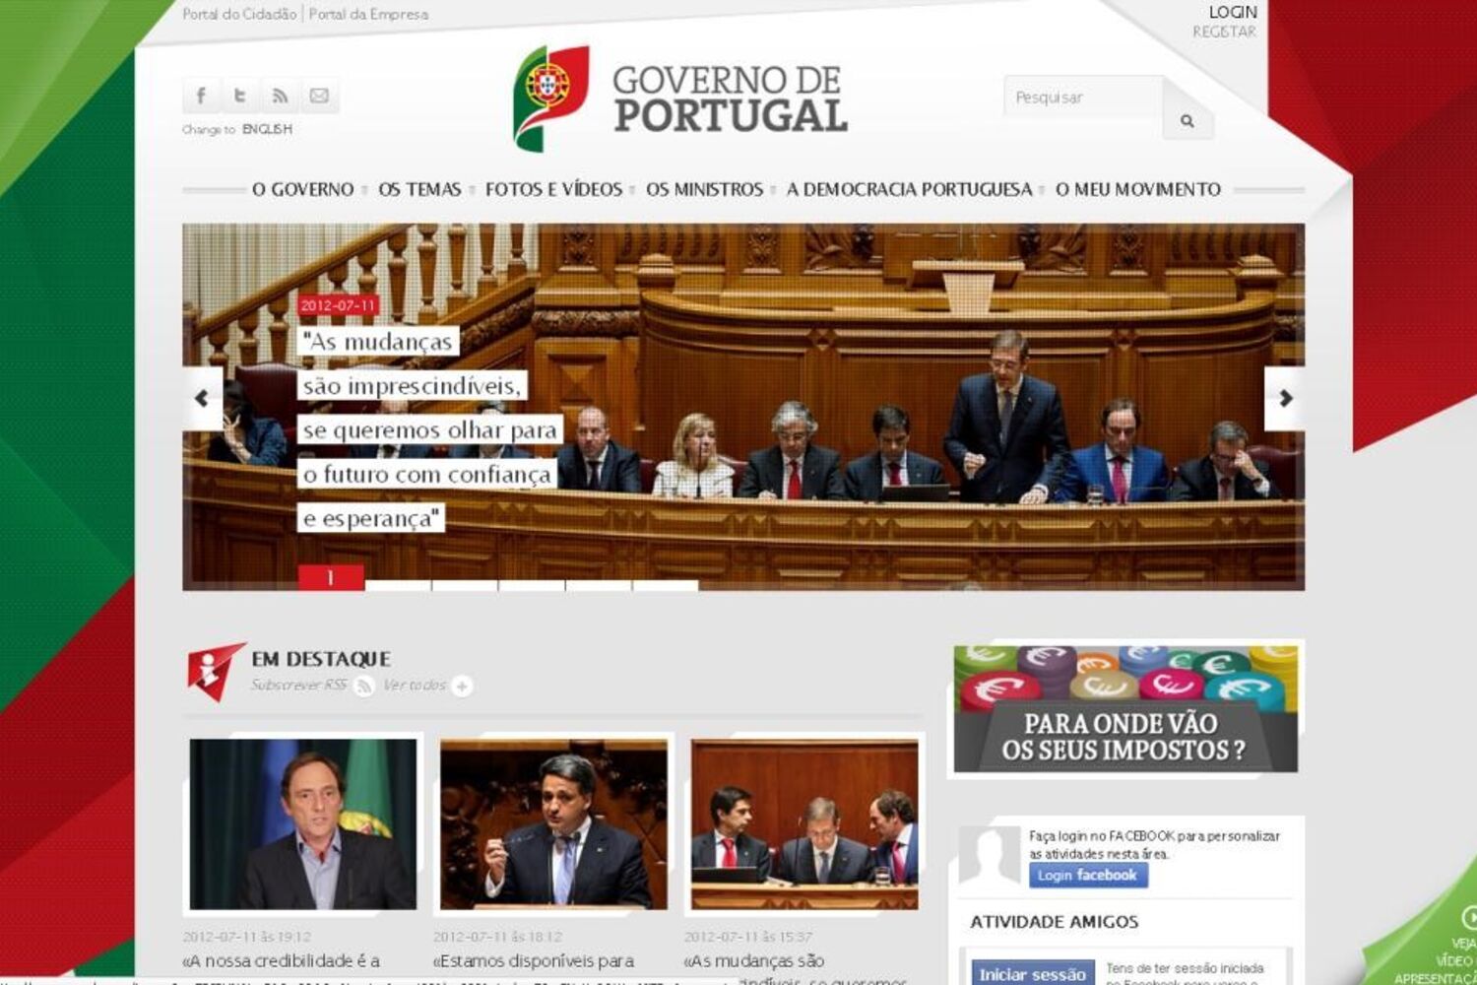Open headline «A nossa credibilidade é a
This screenshot has width=1477, height=985.
(x=281, y=960)
